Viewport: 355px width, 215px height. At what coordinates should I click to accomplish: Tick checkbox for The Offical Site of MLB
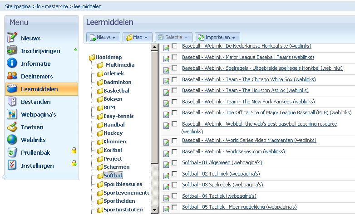tap(174, 112)
